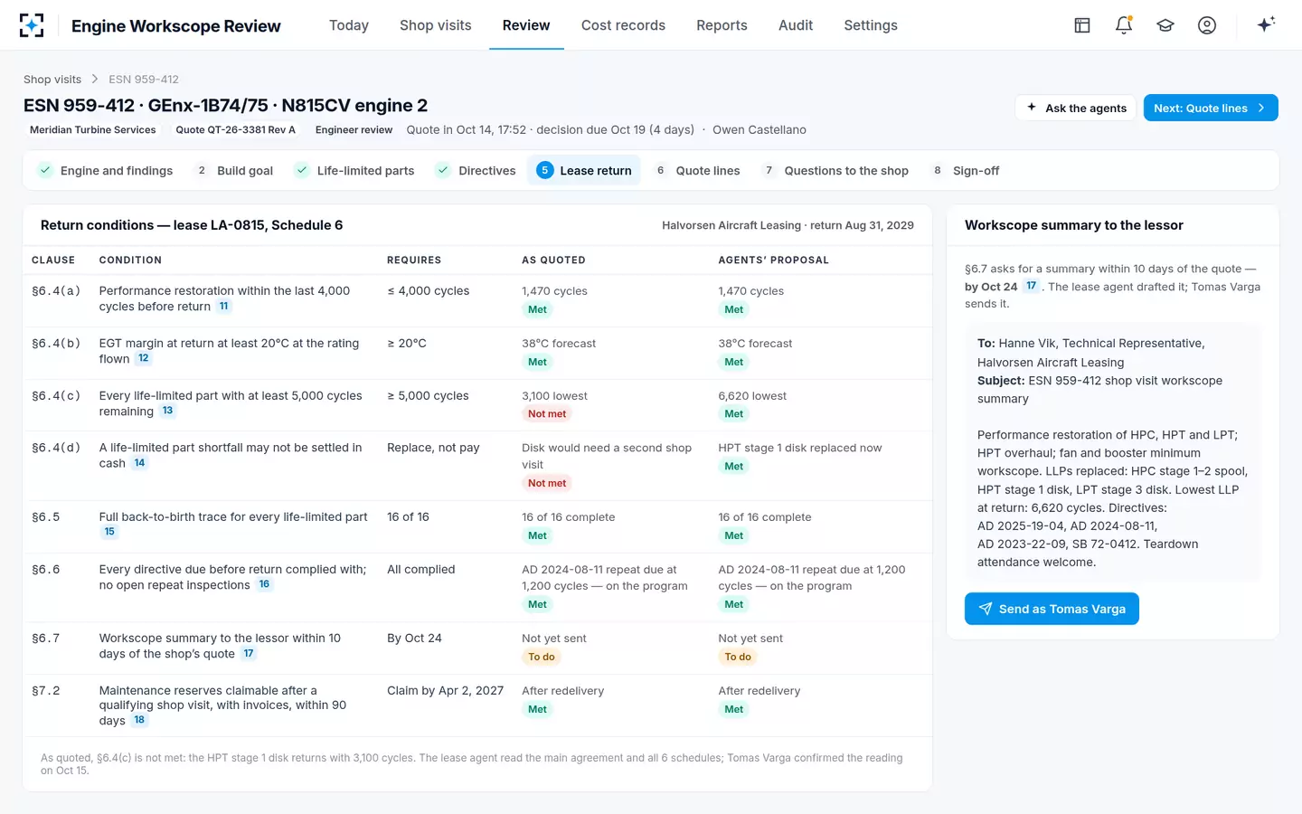Click the Subject line in summary draft
Screen dimensions: 1302x814
[x=1099, y=390]
